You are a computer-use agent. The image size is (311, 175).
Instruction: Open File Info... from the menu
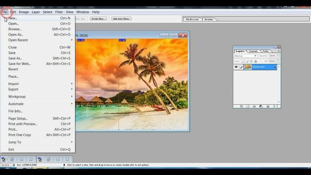pos(38,111)
